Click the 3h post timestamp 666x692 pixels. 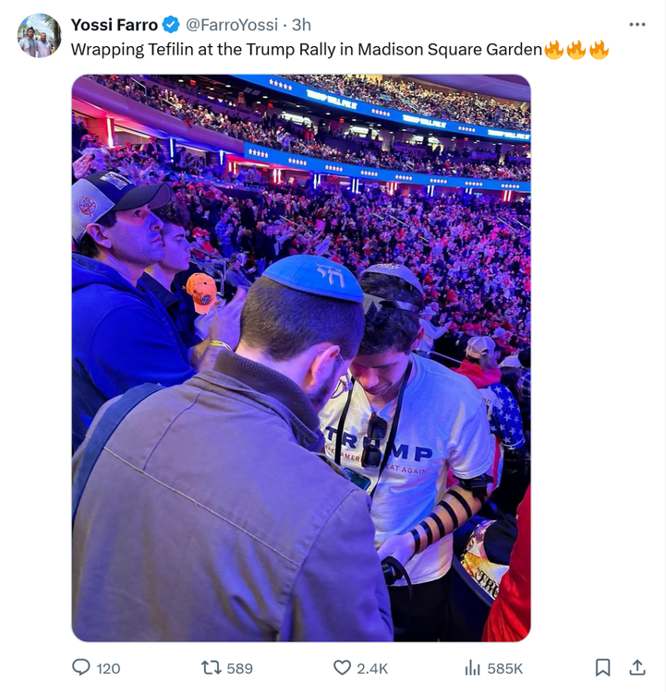(302, 25)
